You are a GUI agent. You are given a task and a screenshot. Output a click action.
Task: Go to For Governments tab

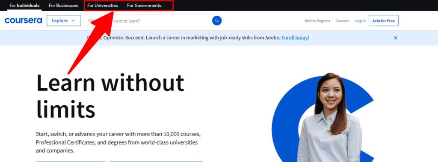click(x=144, y=6)
